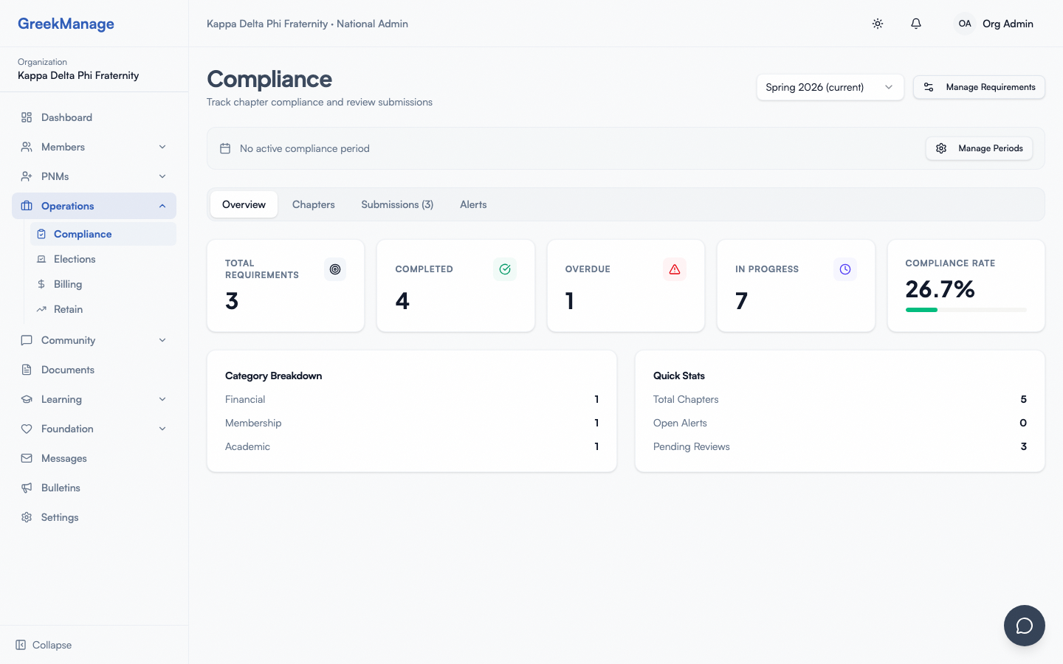Click the Manage Requirements button
Viewport: 1063px width, 664px height.
(979, 87)
